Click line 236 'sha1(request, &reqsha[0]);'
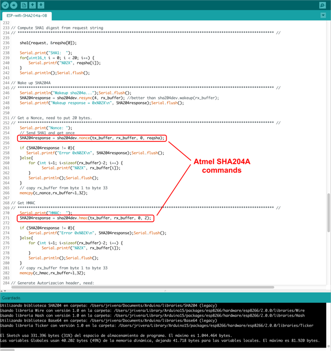 pos(48,43)
